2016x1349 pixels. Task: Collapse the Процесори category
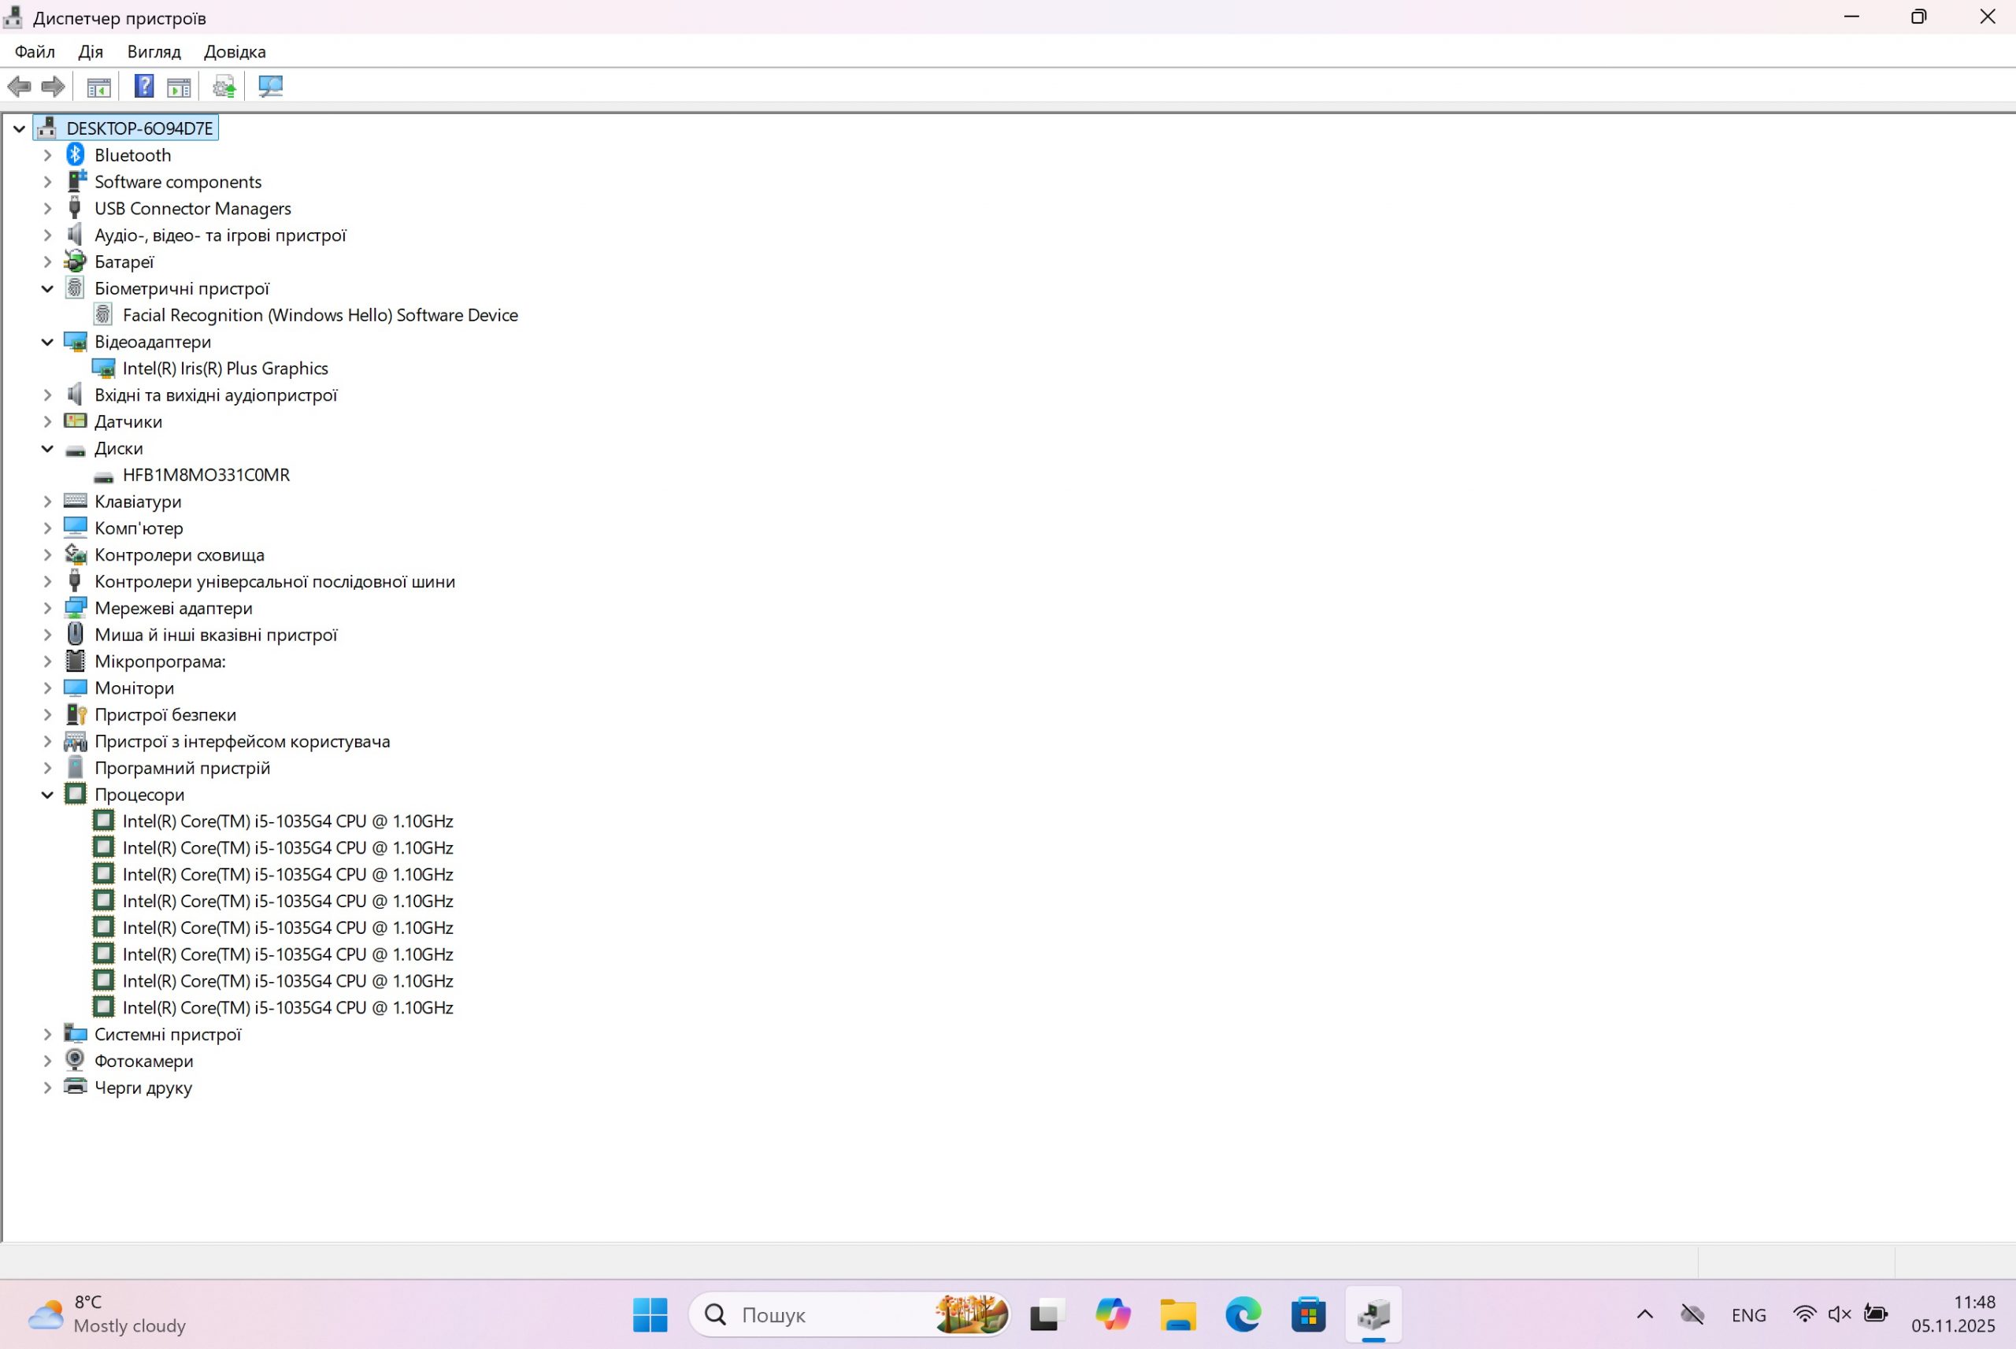(x=47, y=795)
